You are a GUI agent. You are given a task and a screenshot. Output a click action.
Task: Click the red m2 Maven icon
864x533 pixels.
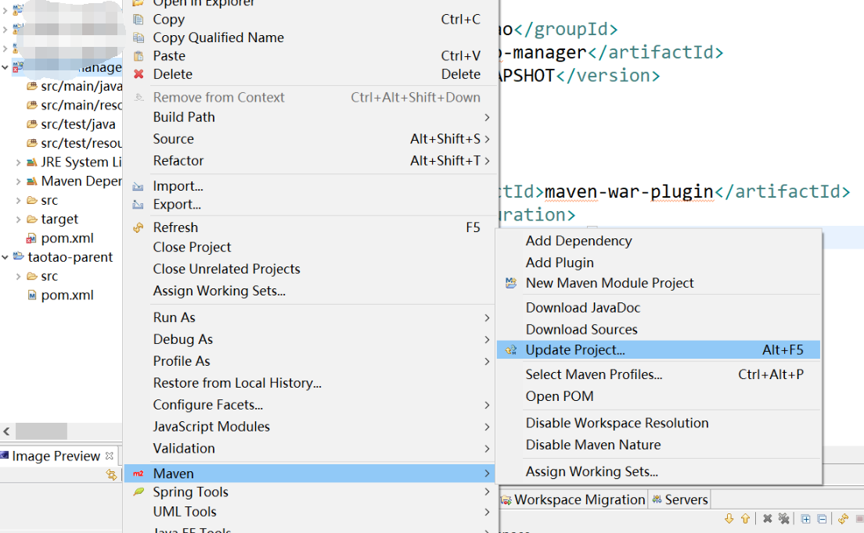139,474
